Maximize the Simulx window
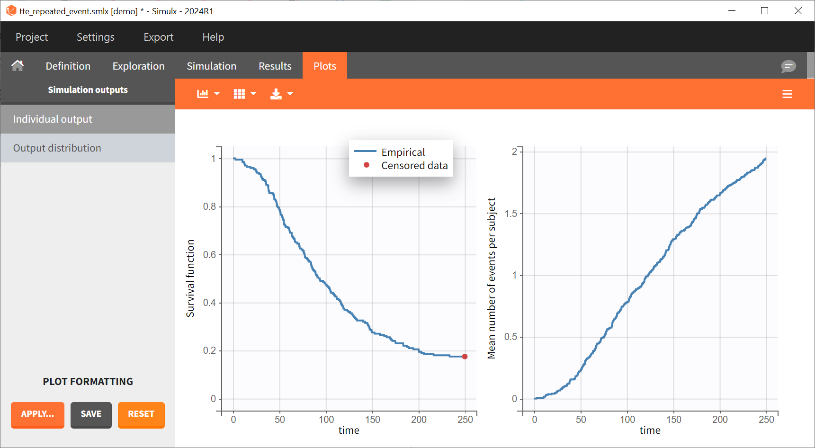Screen dimensions: 815x448 click(764, 11)
